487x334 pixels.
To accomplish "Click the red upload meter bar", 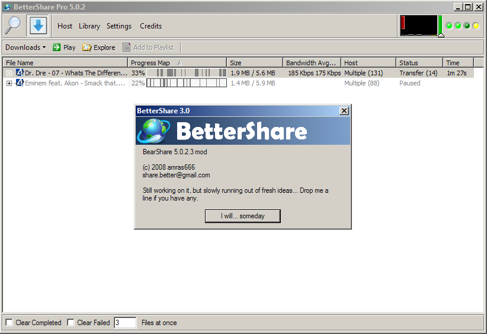I will pos(403,23).
